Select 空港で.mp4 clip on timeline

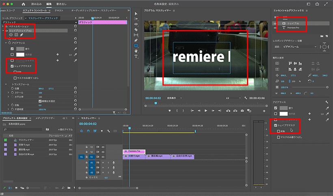coord(134,156)
